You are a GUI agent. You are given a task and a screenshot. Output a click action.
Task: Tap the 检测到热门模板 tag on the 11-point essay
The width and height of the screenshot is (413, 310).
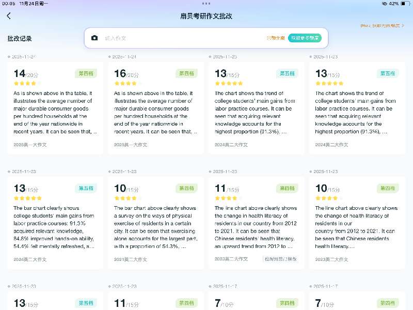pos(280,259)
